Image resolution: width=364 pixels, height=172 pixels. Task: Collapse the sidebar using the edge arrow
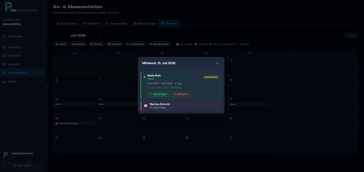point(47,85)
